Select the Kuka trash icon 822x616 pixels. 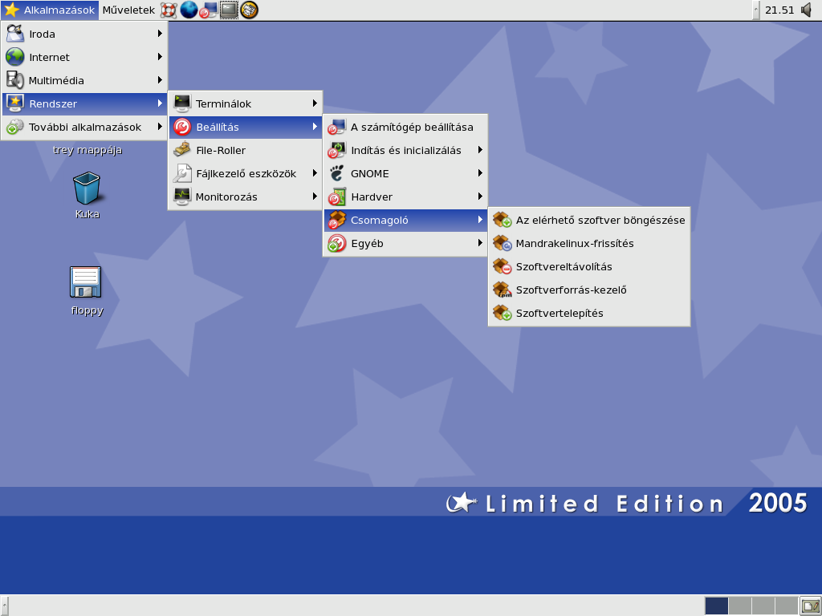(87, 188)
